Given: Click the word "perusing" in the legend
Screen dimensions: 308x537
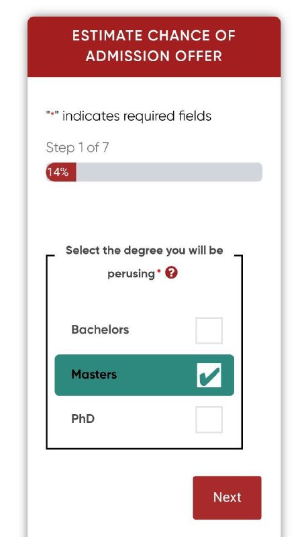Looking at the screenshot, I should coord(131,274).
